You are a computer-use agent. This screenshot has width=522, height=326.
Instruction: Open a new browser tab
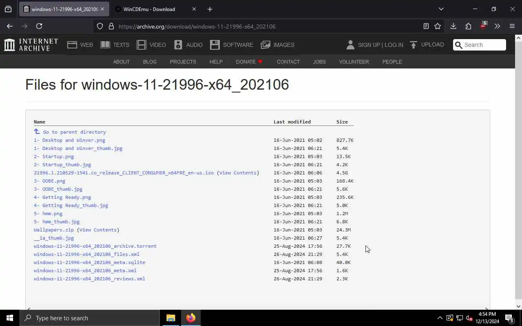pyautogui.click(x=210, y=9)
